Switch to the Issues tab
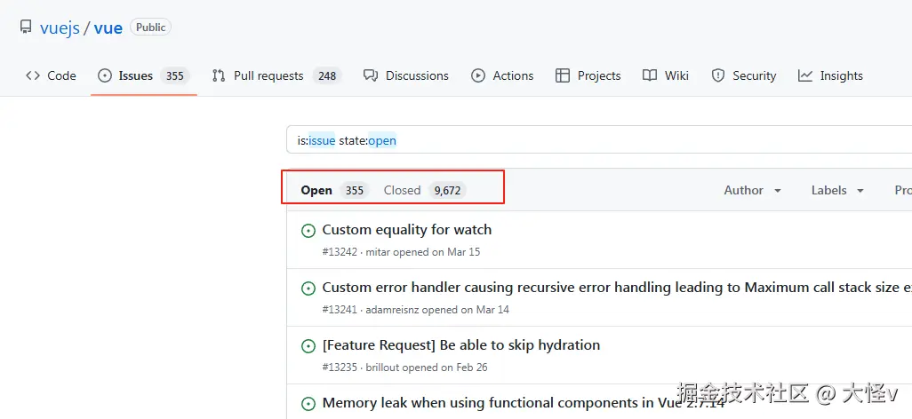 (x=136, y=75)
